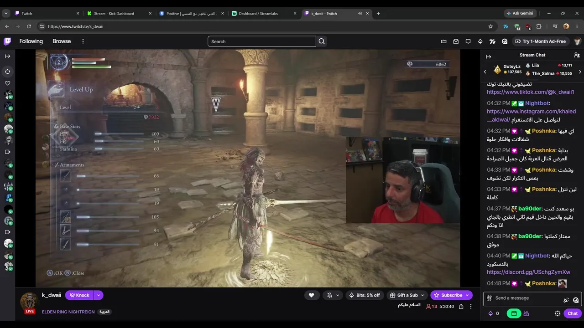This screenshot has width=584, height=328.
Task: Click the Subscribe button
Action: click(451, 295)
